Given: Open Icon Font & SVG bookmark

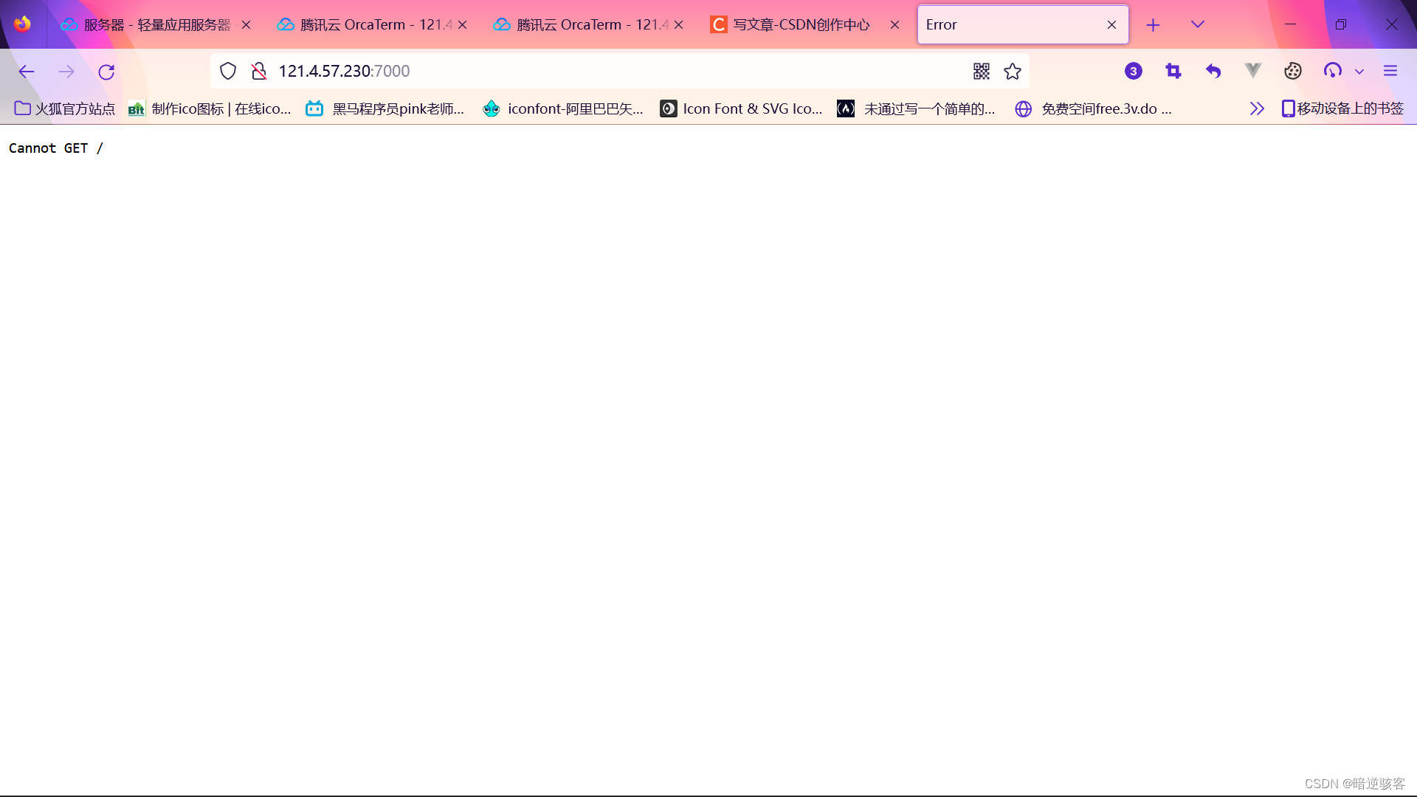Looking at the screenshot, I should point(742,108).
